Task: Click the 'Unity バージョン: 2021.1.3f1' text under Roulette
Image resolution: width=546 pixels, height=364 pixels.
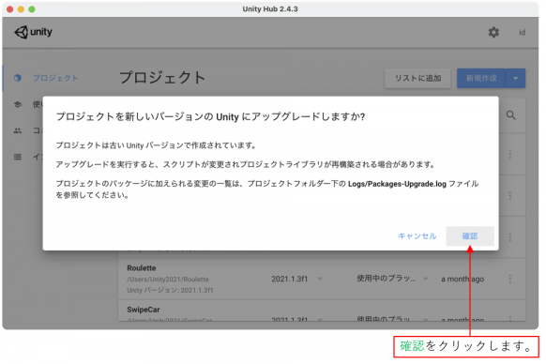Action: (x=170, y=290)
